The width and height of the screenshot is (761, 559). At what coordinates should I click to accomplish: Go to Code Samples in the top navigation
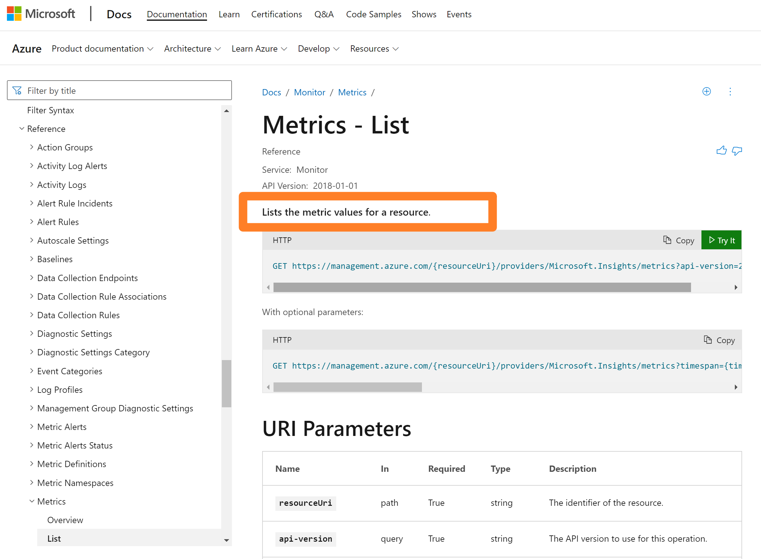click(373, 14)
